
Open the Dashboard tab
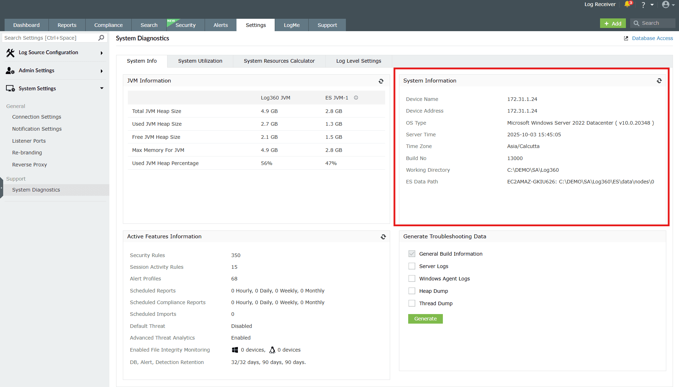tap(27, 25)
